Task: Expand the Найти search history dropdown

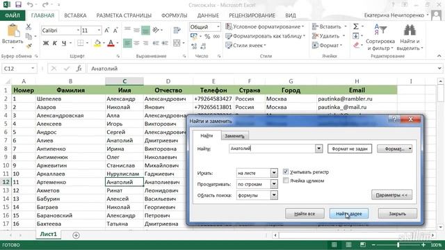Action: pos(318,149)
